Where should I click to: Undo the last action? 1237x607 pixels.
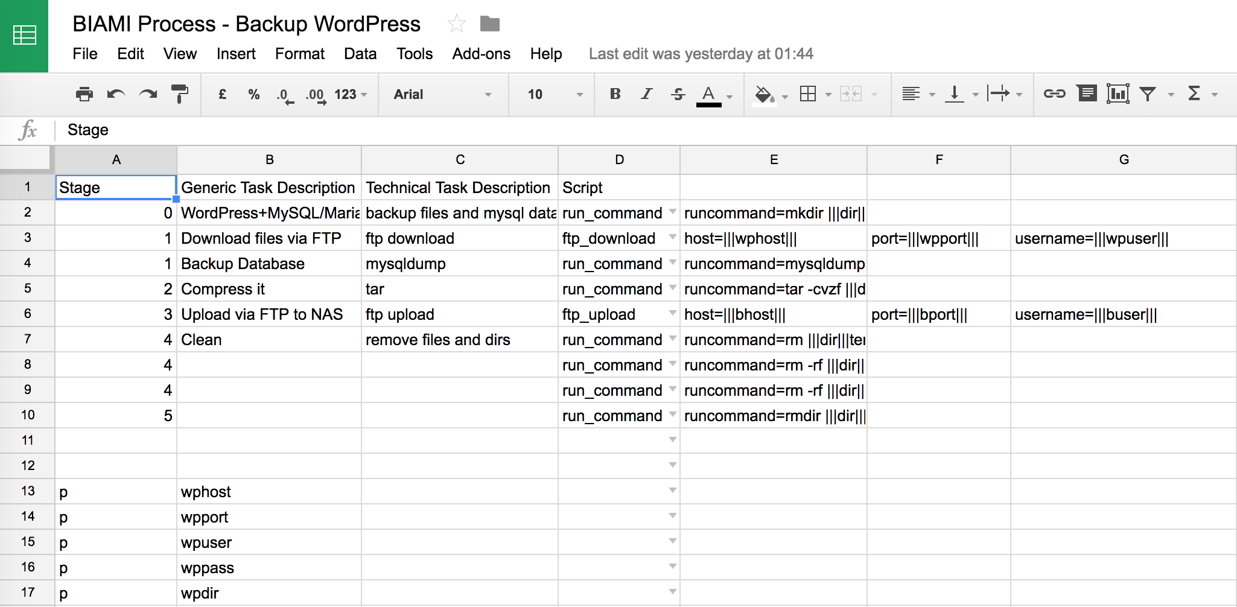click(116, 94)
